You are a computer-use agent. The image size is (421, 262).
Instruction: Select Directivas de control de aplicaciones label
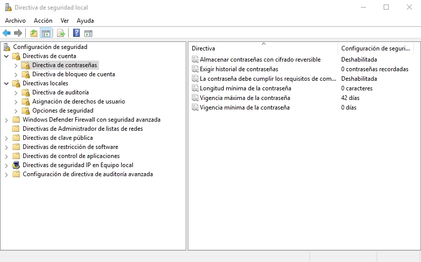click(x=71, y=156)
